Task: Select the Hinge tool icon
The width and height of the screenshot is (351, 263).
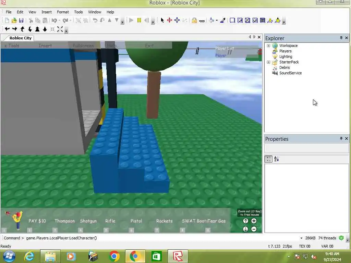Action: tap(270, 20)
